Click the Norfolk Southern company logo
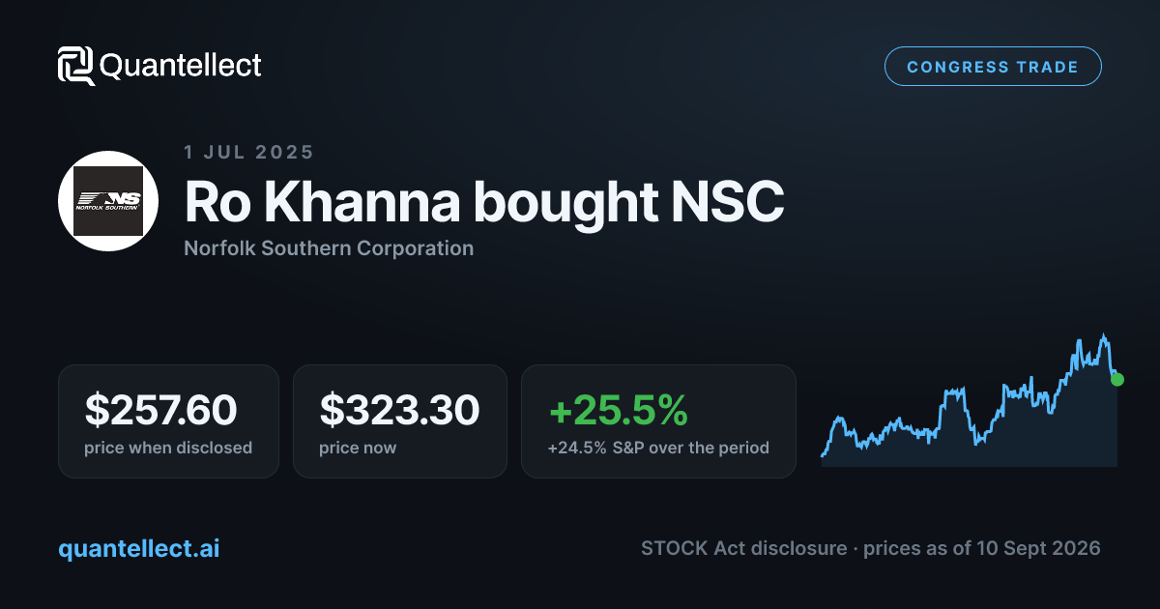 coord(108,201)
